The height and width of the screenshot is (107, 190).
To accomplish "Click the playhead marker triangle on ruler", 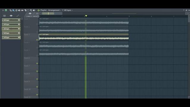I will point(86,16).
